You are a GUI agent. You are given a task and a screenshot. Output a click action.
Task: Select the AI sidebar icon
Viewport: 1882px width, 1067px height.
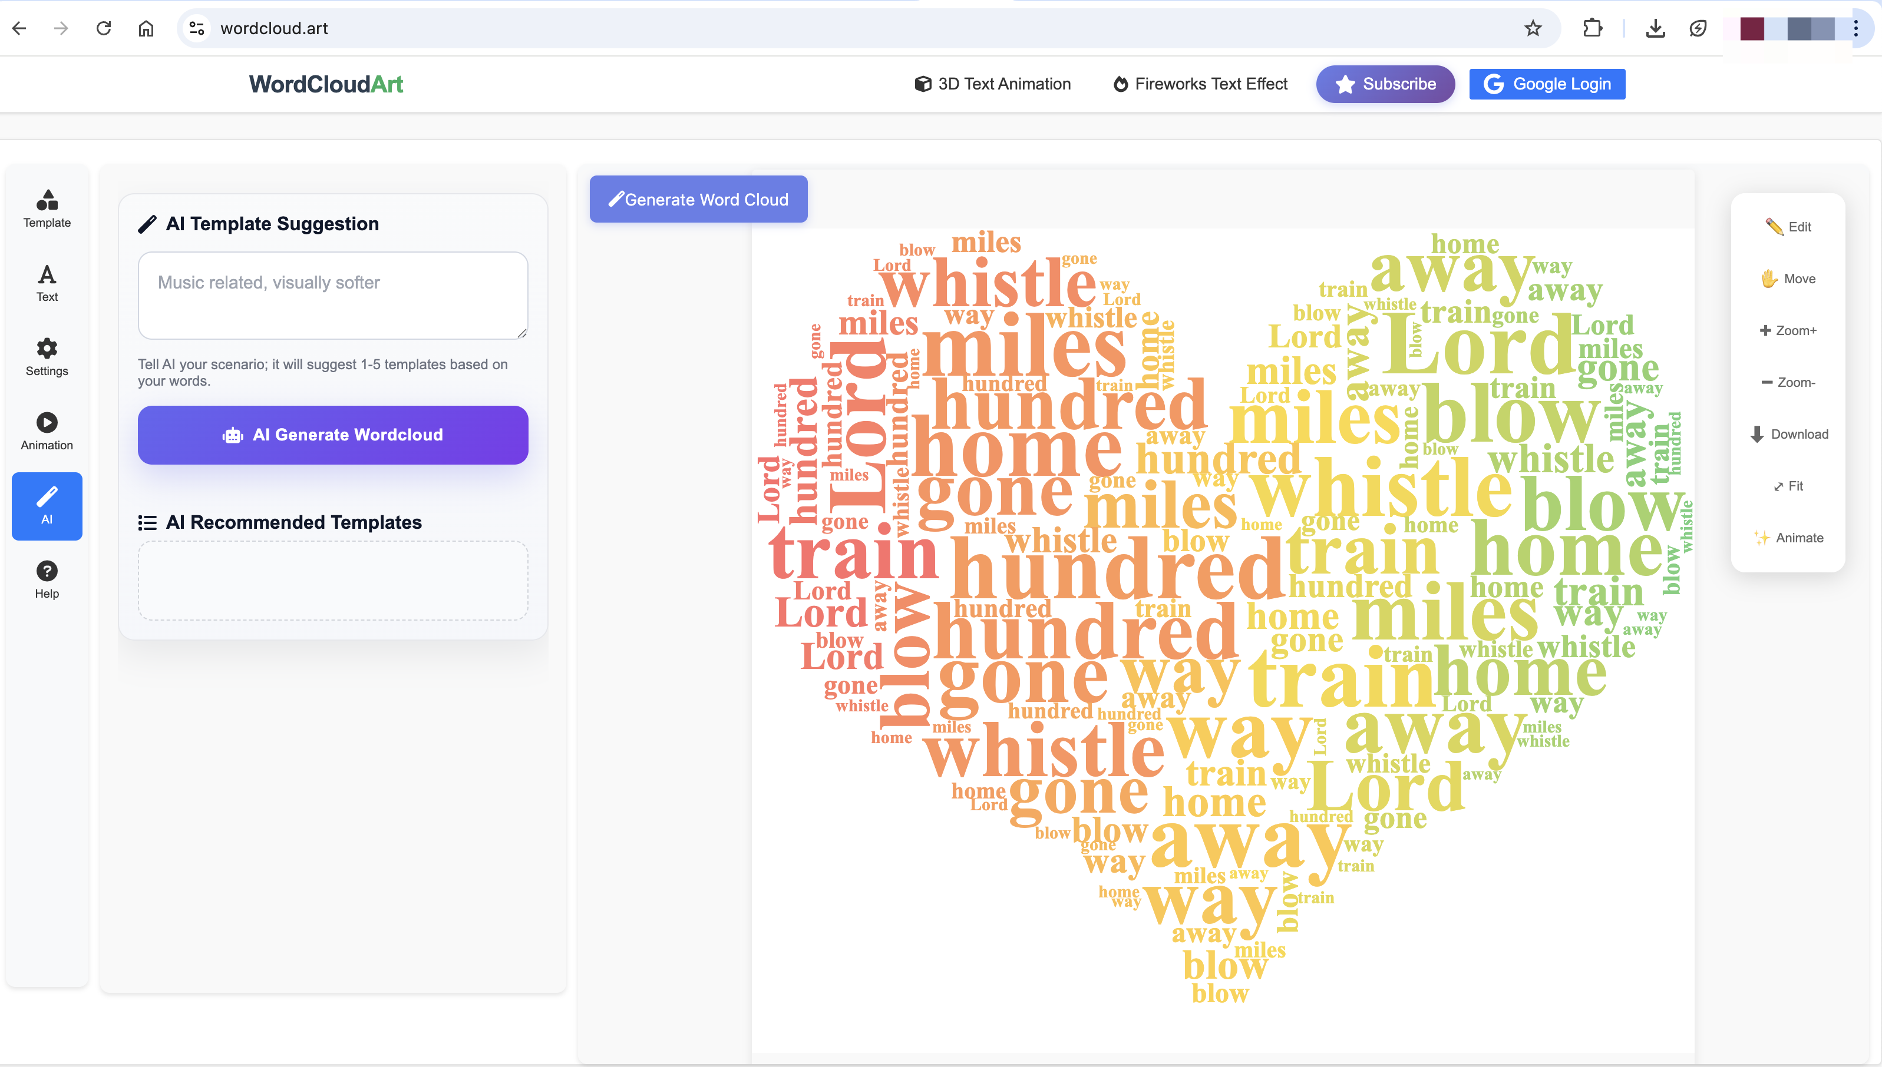click(46, 506)
